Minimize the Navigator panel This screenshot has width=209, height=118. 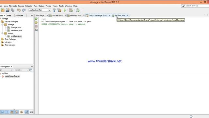[32, 67]
